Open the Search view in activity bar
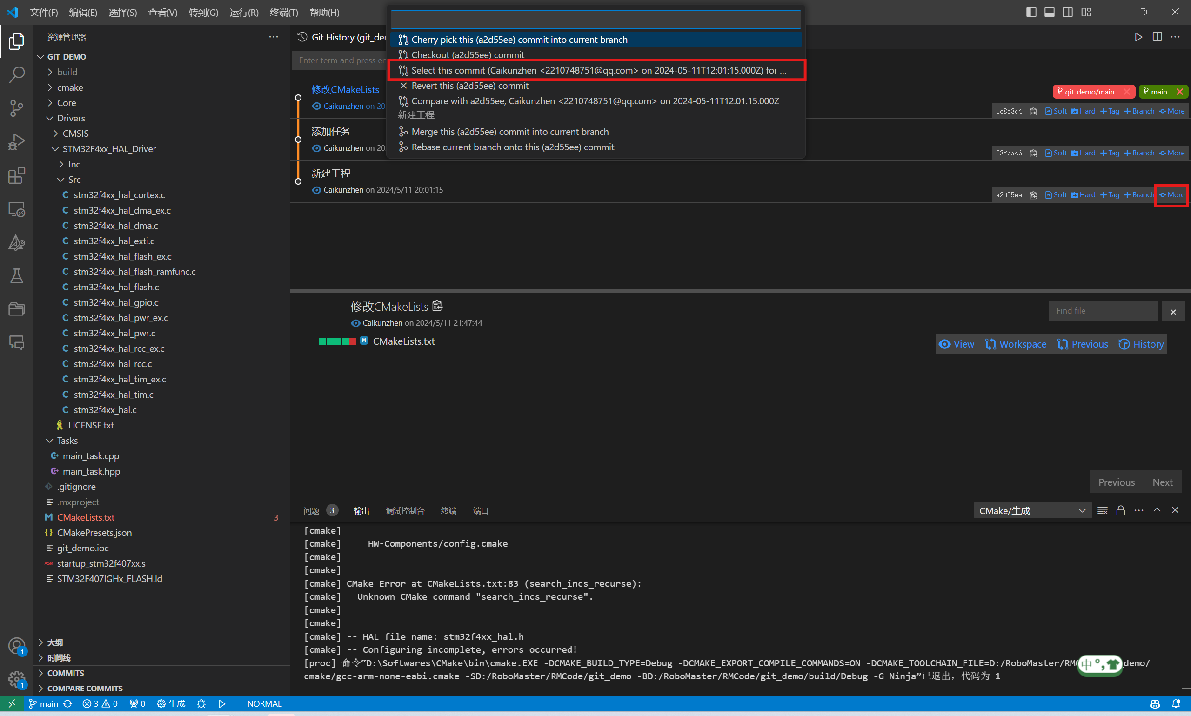Image resolution: width=1191 pixels, height=716 pixels. [x=16, y=75]
